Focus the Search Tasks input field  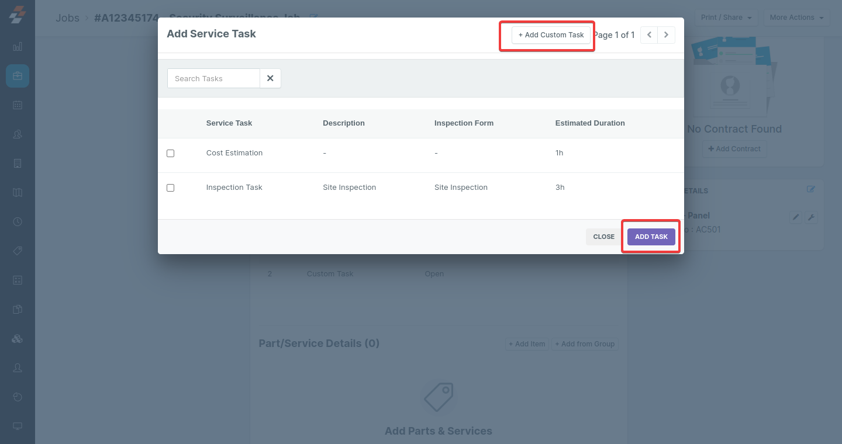point(214,78)
